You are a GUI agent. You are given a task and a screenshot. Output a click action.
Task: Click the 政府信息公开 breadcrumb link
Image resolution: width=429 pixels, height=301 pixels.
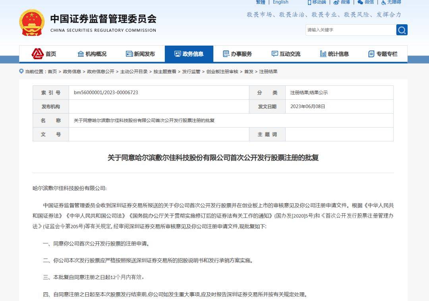coord(100,71)
